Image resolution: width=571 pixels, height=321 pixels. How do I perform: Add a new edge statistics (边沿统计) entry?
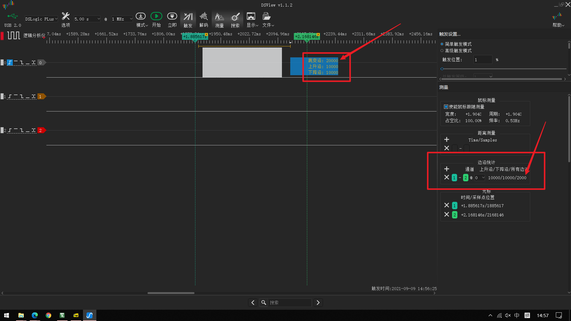pos(446,169)
